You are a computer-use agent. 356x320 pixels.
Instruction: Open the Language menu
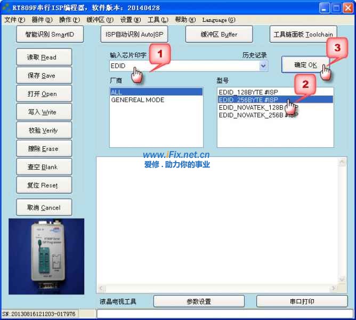pyautogui.click(x=219, y=20)
